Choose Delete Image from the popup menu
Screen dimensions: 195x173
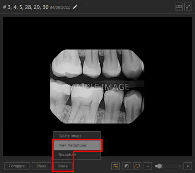[x=77, y=136]
